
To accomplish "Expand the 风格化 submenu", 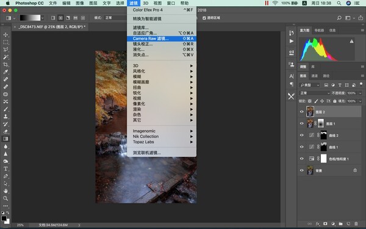I will pos(162,71).
